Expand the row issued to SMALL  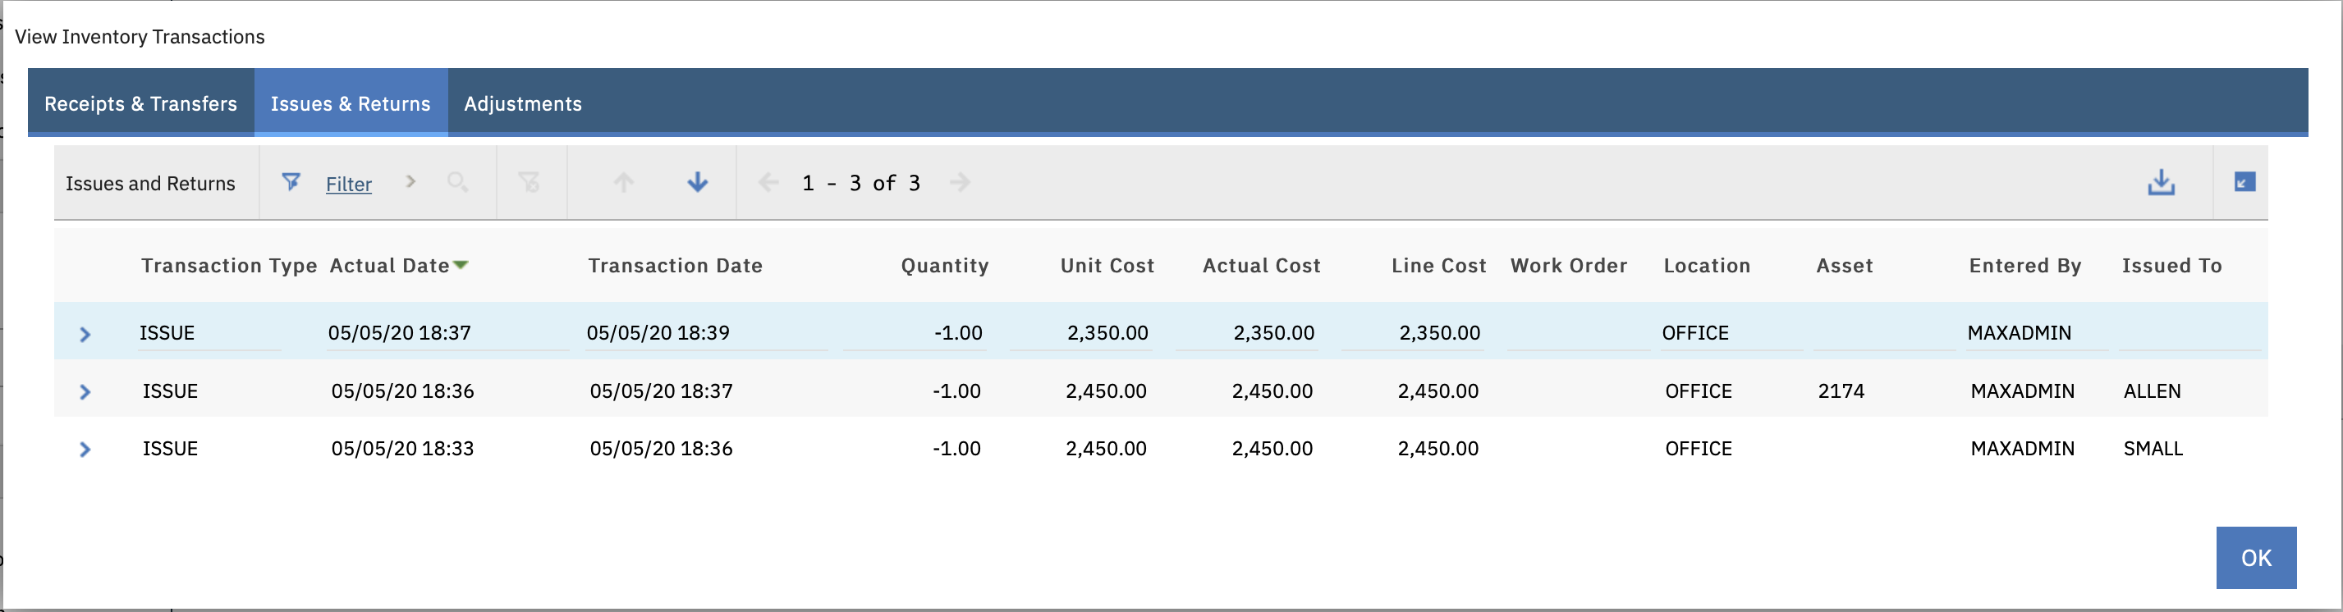[85, 448]
